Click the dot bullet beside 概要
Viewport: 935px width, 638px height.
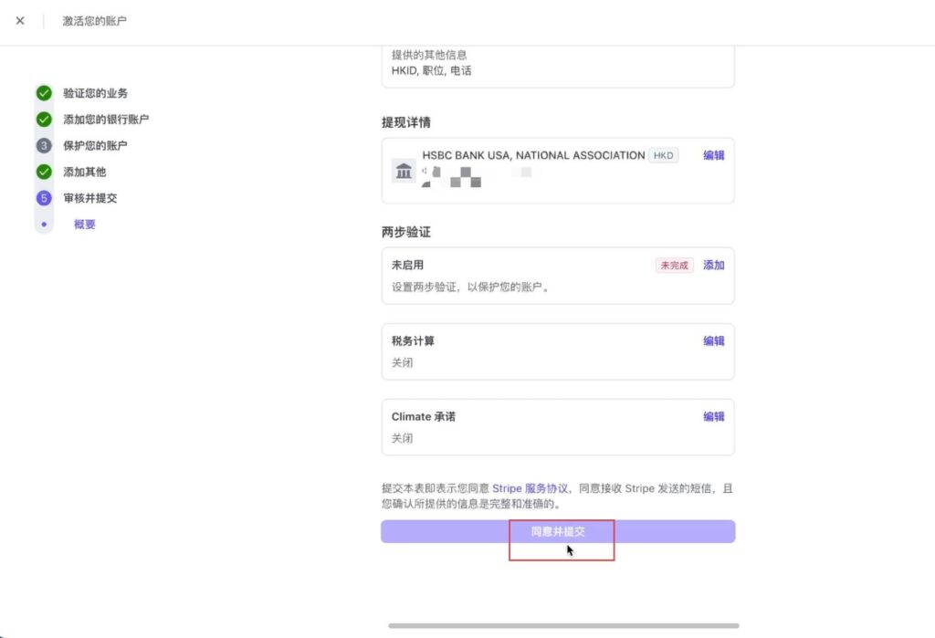(44, 224)
